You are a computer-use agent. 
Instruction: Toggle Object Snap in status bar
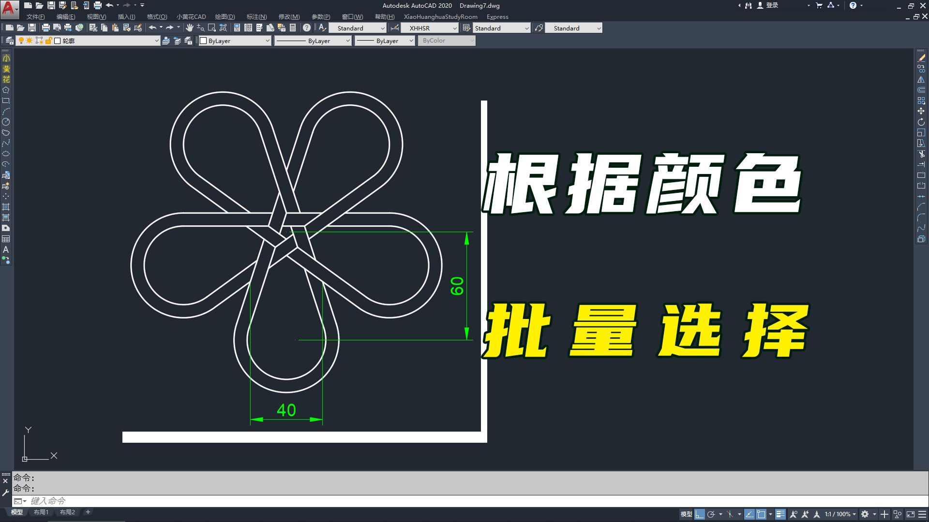click(x=761, y=514)
